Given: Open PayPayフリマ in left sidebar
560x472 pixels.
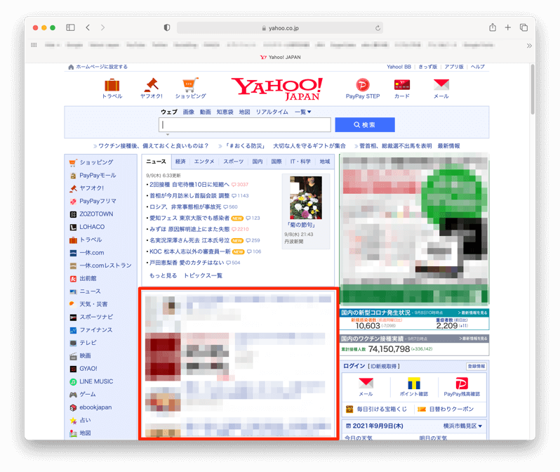Looking at the screenshot, I should coord(98,201).
